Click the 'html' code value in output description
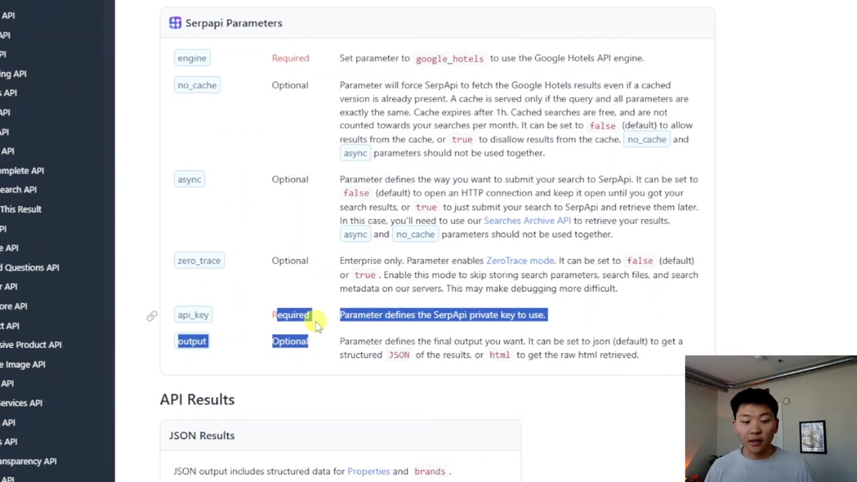This screenshot has height=482, width=857. pyautogui.click(x=500, y=355)
